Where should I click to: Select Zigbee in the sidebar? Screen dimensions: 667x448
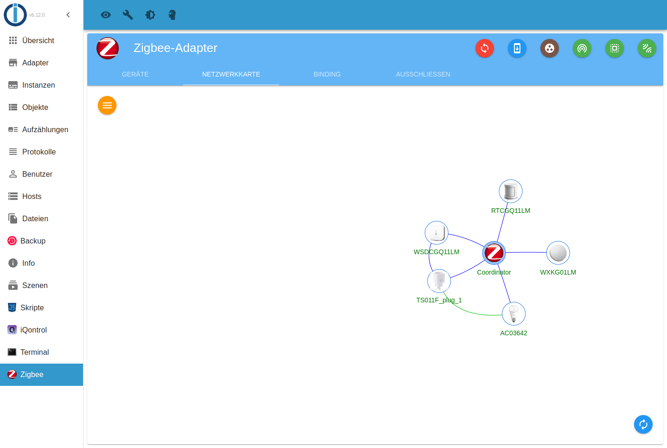point(42,375)
